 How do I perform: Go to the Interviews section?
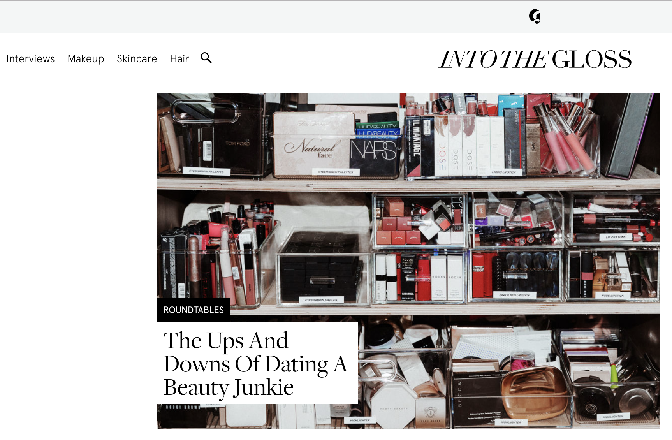point(30,59)
